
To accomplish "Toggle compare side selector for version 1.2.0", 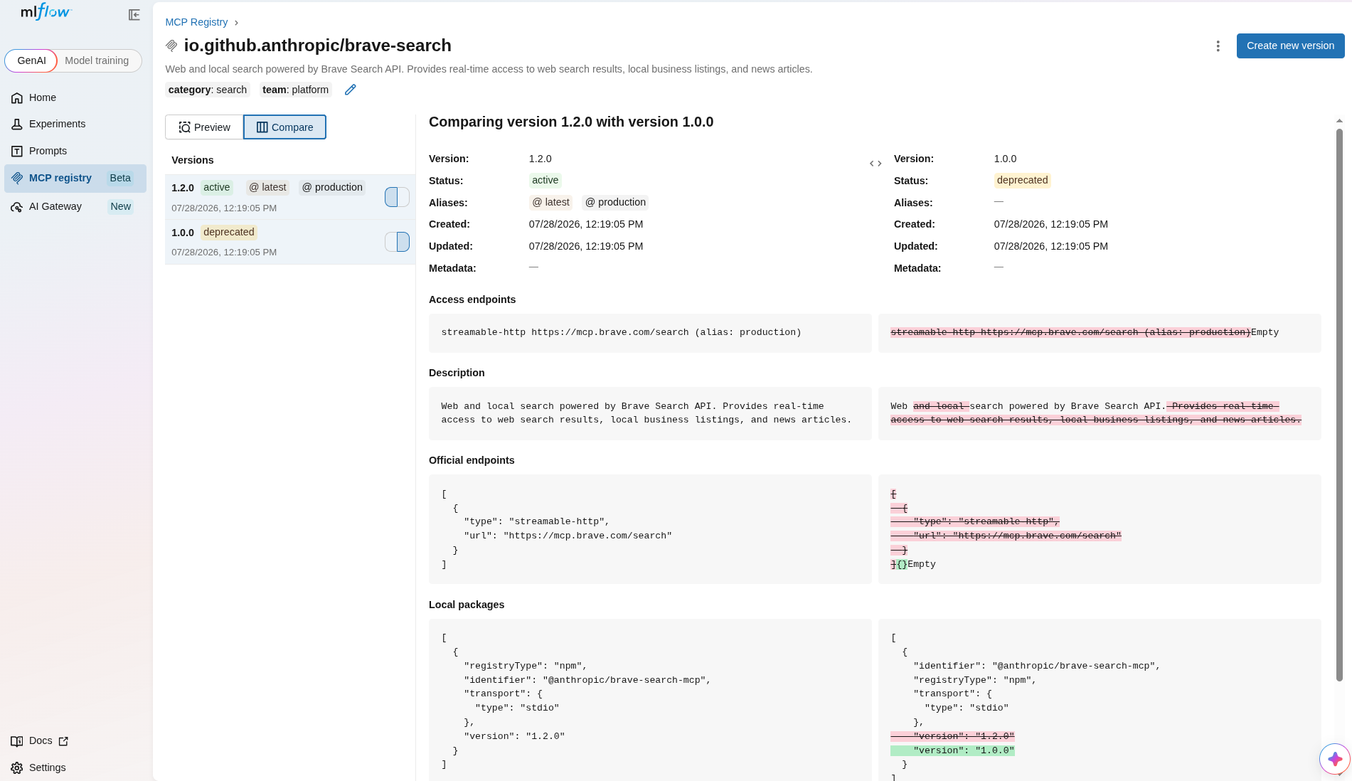I will point(397,197).
